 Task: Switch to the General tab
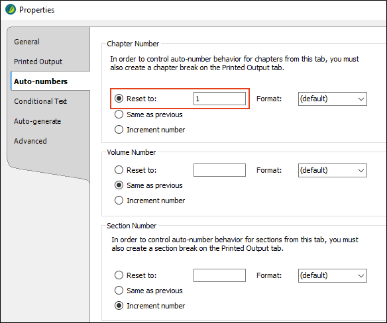coord(27,42)
